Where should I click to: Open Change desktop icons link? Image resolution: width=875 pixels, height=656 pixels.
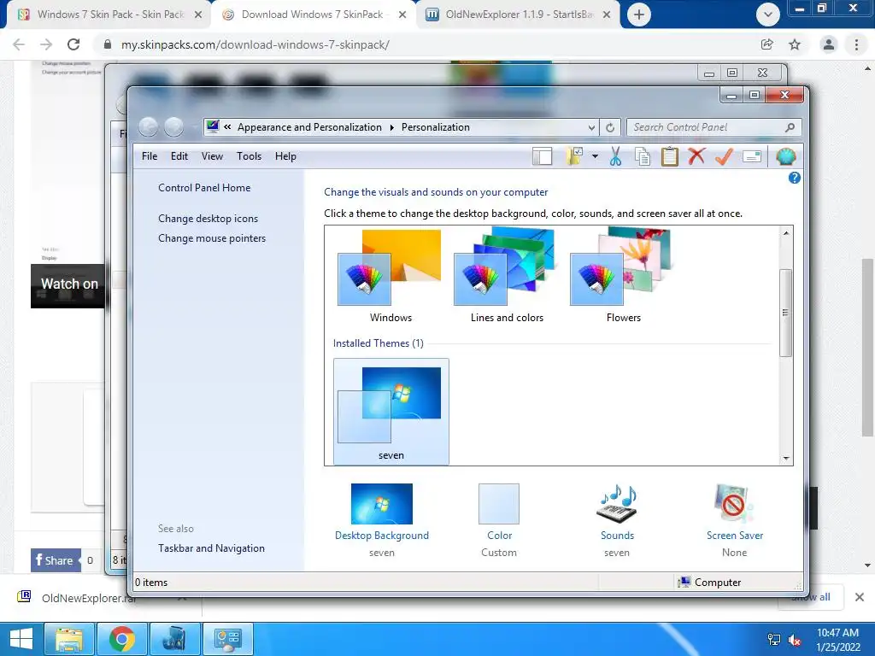pyautogui.click(x=208, y=219)
